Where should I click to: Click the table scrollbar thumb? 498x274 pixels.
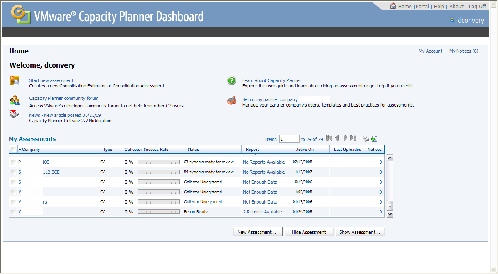coord(390,205)
